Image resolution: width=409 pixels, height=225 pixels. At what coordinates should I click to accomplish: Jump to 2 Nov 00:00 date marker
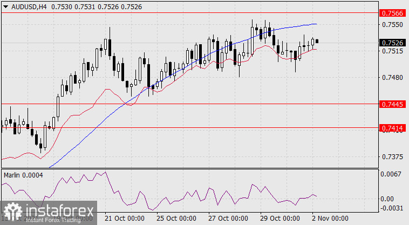329,220
